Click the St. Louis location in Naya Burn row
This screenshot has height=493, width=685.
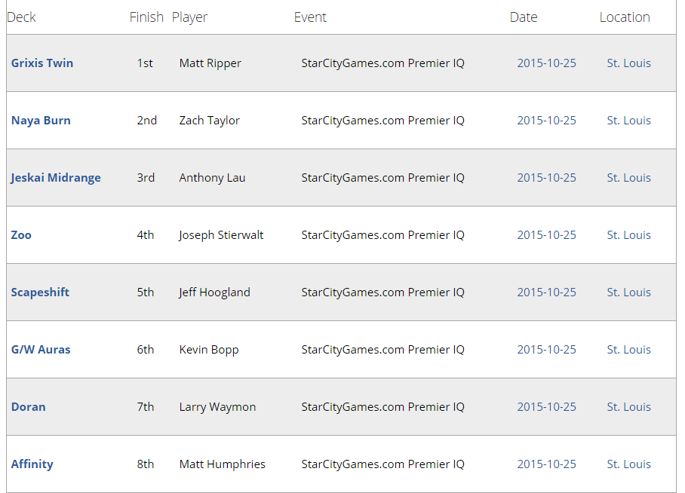tap(628, 120)
